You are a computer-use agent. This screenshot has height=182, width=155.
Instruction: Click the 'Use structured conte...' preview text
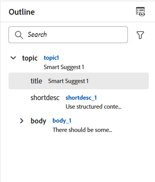[x=93, y=107]
